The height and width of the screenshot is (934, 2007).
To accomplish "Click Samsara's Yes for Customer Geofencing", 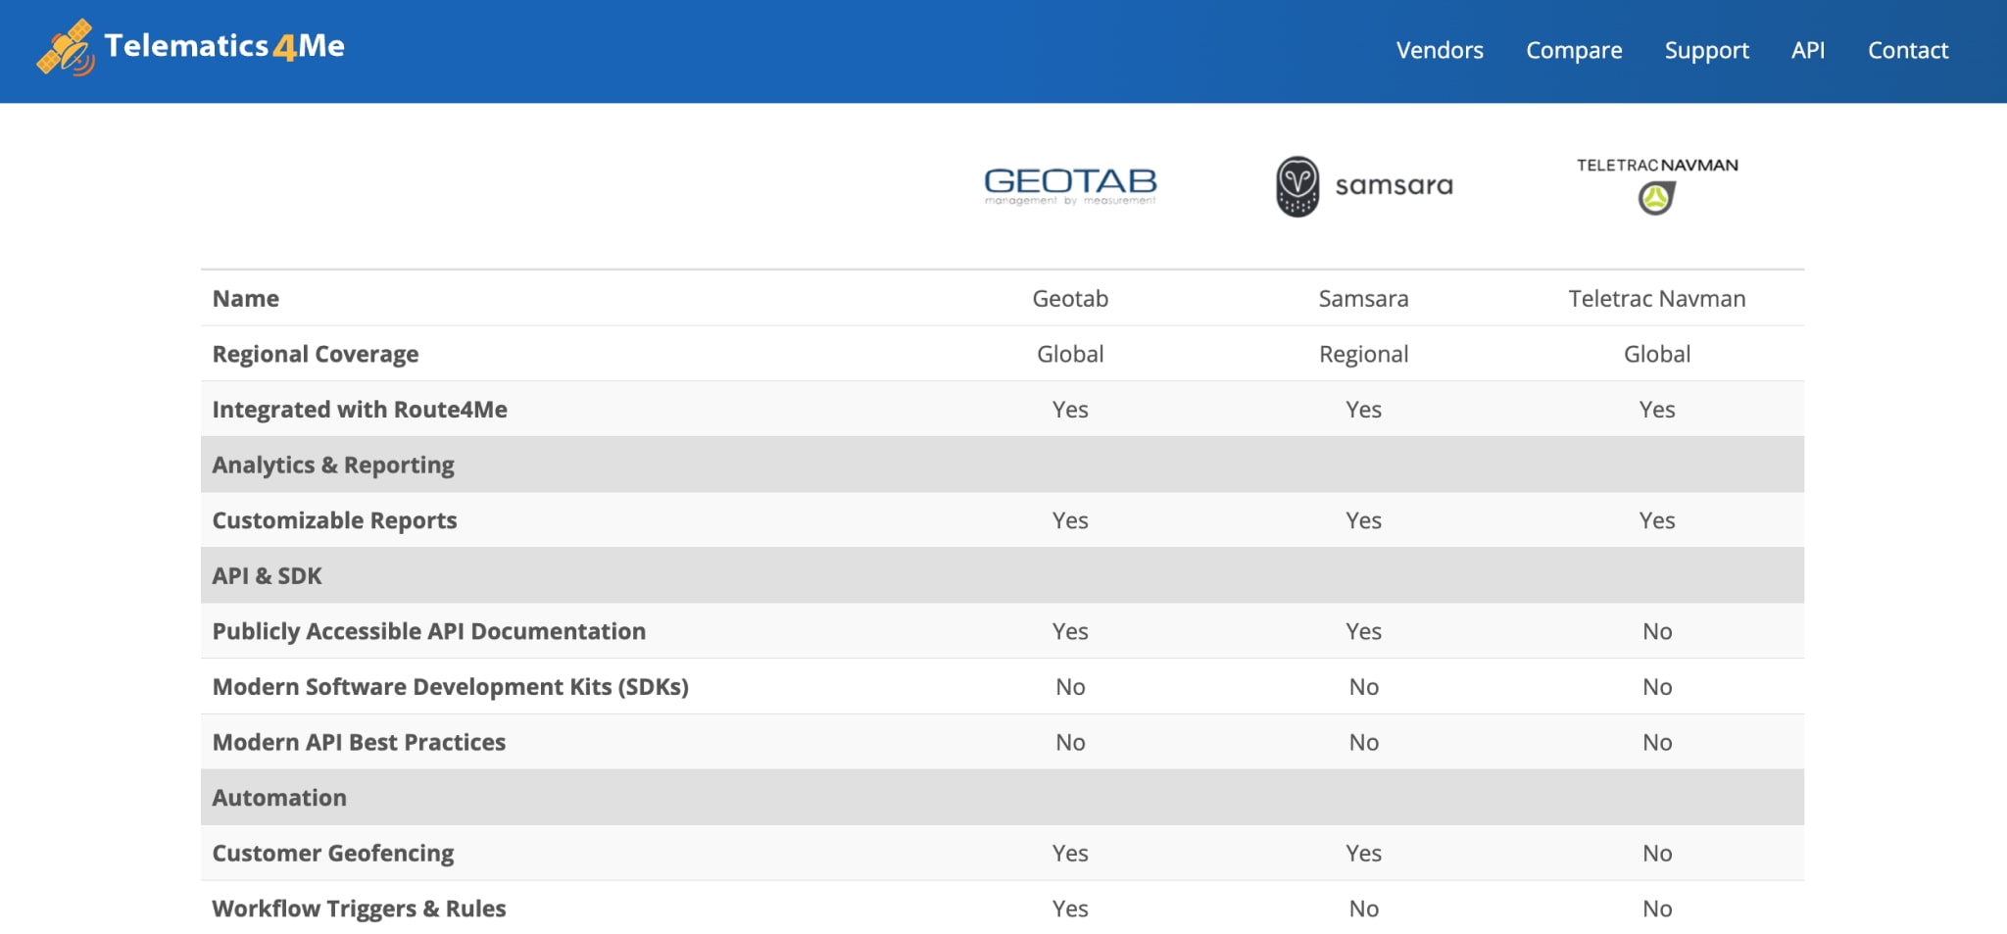I will [x=1363, y=853].
